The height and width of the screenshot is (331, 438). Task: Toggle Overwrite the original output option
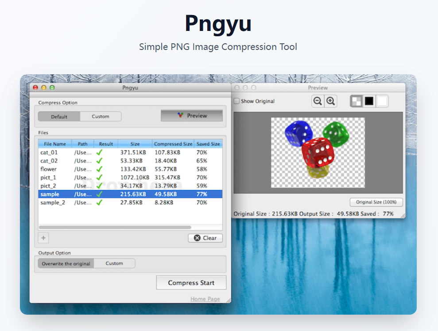66,263
